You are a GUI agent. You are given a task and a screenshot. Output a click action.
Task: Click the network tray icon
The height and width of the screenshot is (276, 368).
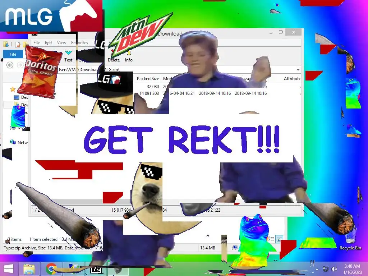326,269
